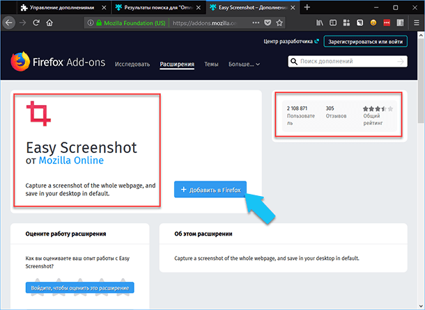Close the Easy Screenshot tab
This screenshot has width=425, height=310.
point(293,8)
